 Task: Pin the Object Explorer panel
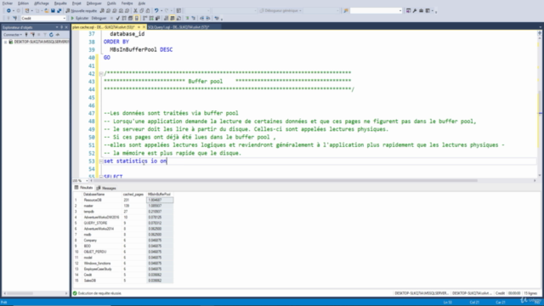click(x=61, y=27)
